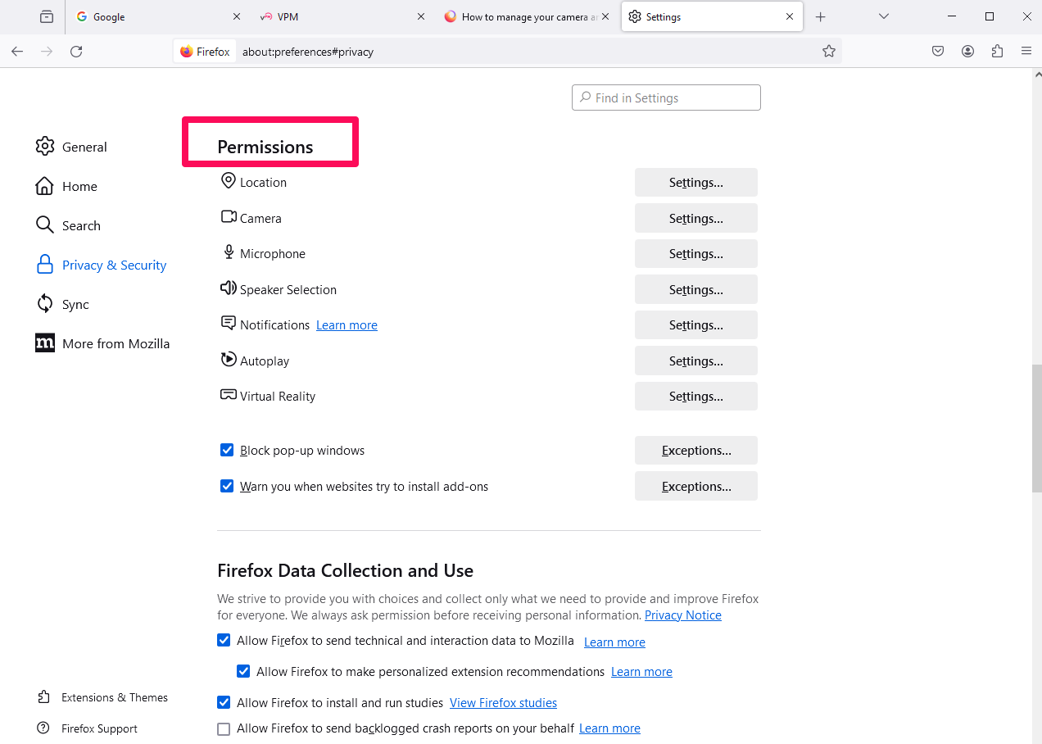Enable sending backlogged crash reports
Image resolution: width=1042 pixels, height=744 pixels.
point(224,728)
